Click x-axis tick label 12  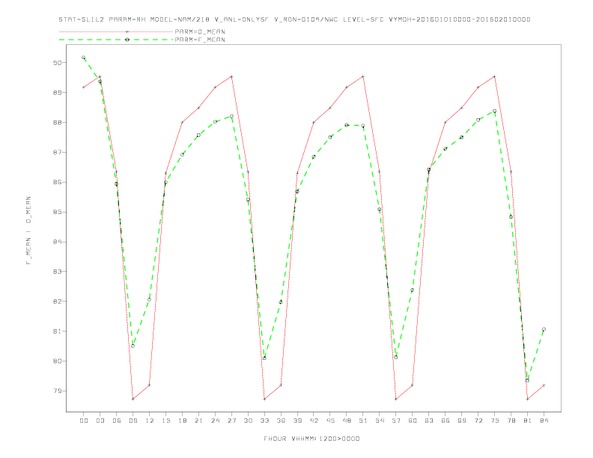click(x=150, y=421)
